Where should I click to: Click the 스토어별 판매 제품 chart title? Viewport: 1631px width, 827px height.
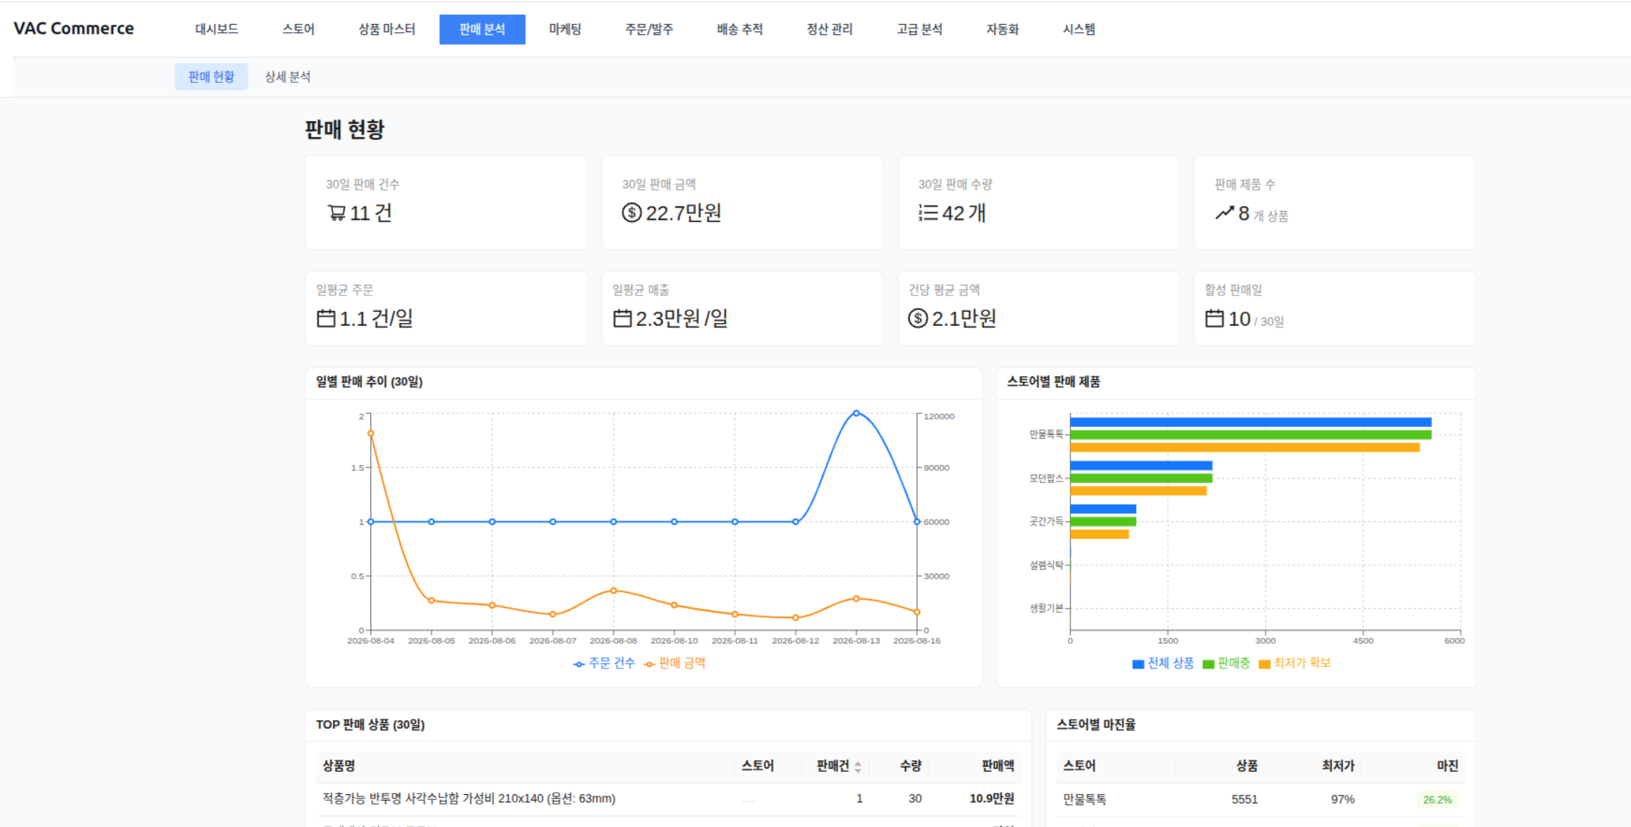coord(1053,382)
